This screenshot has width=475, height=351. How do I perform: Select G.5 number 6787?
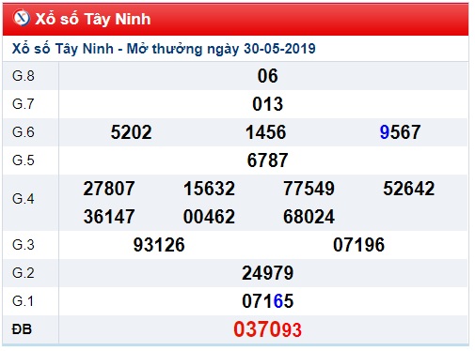267,160
